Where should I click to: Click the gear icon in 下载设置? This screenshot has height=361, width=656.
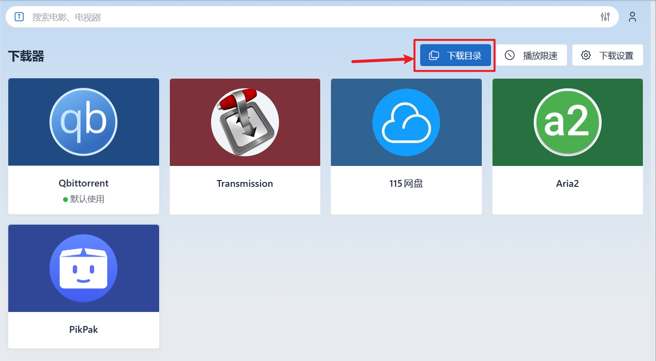point(586,55)
